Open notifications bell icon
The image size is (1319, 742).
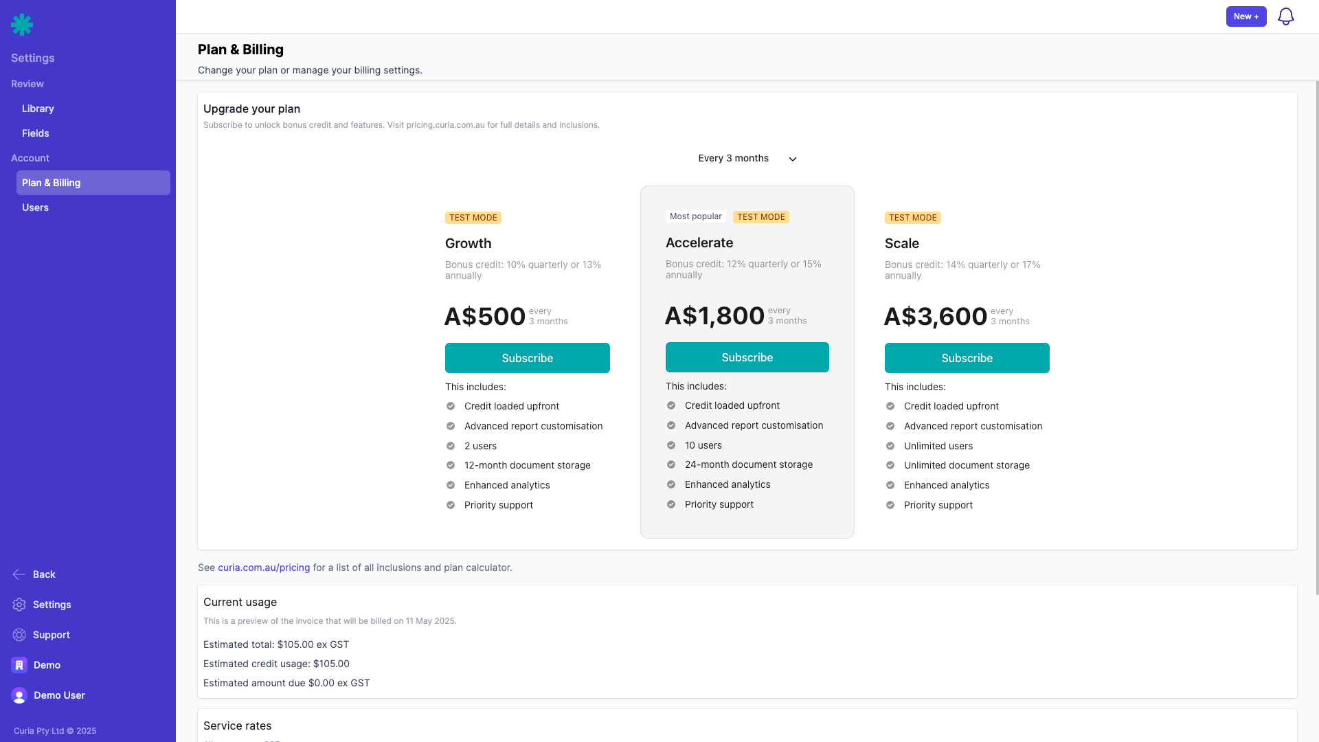1285,16
